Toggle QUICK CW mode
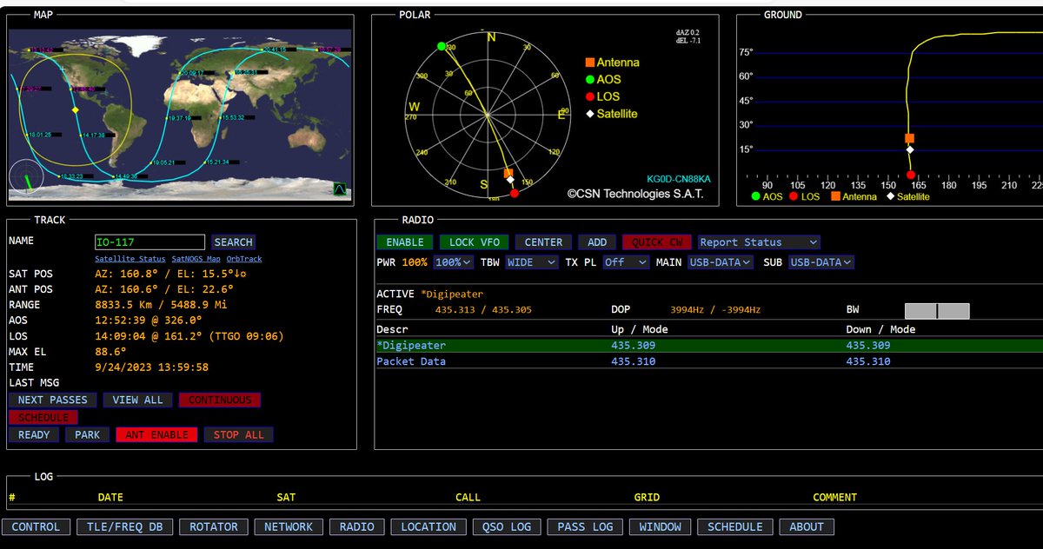The width and height of the screenshot is (1043, 549). coord(657,242)
